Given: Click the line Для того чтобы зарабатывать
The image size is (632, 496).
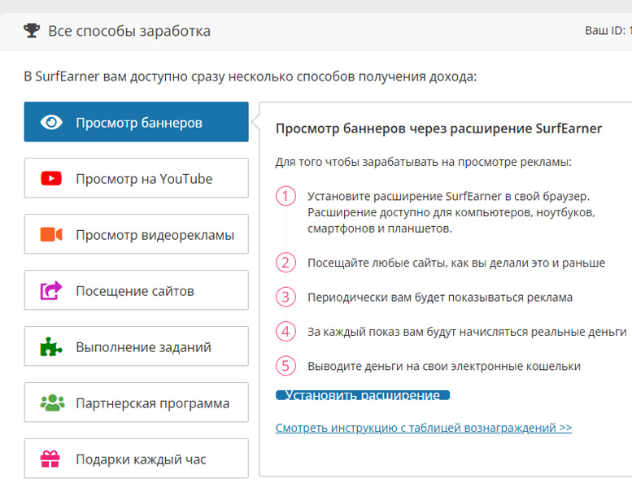Looking at the screenshot, I should tap(424, 162).
